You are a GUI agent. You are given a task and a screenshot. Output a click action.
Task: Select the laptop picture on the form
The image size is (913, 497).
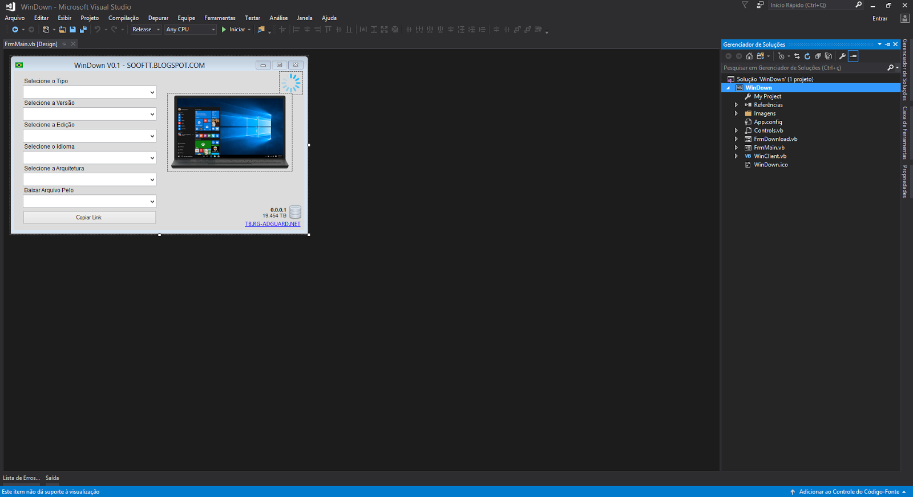[x=230, y=133]
